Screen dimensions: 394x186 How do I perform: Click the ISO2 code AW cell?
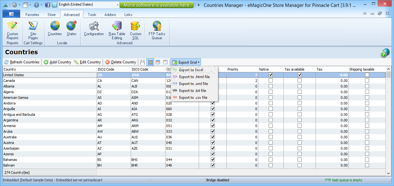(114, 131)
